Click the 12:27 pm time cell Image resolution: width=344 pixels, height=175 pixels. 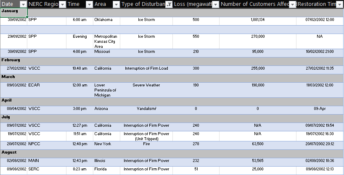pos(80,127)
